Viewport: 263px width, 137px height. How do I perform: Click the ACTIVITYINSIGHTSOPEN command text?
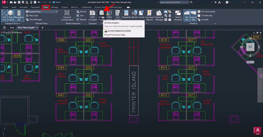point(119,31)
